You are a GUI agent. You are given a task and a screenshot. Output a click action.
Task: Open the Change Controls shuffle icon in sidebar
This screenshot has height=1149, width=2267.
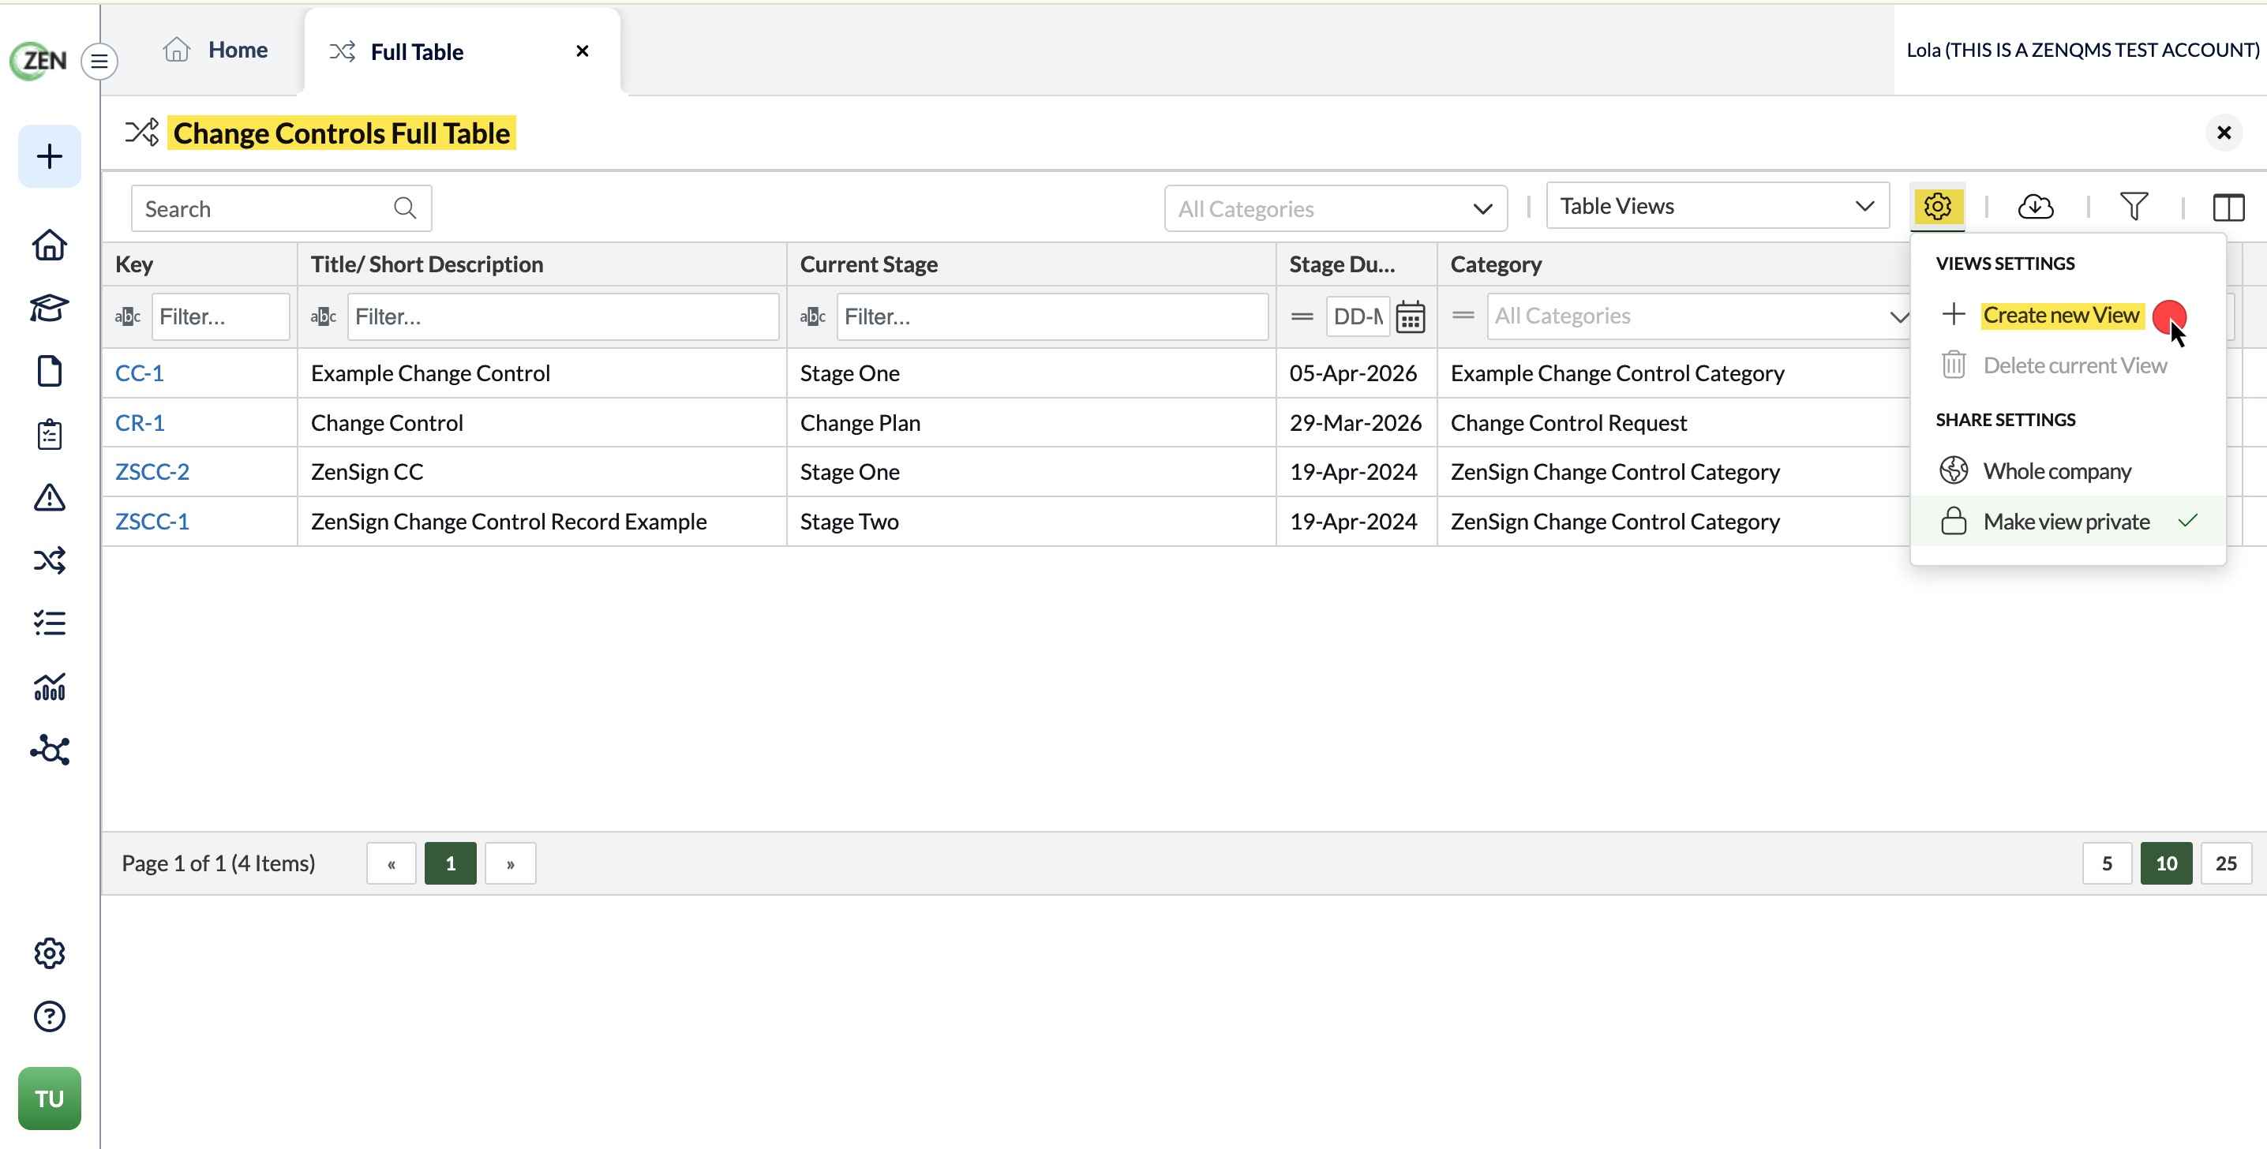click(49, 560)
